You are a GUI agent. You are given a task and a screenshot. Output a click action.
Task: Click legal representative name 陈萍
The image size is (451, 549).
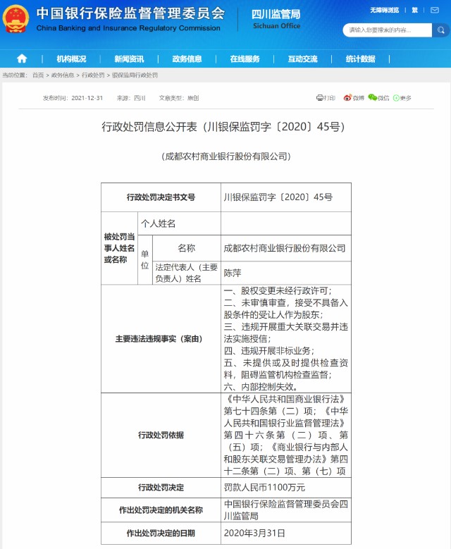click(233, 273)
